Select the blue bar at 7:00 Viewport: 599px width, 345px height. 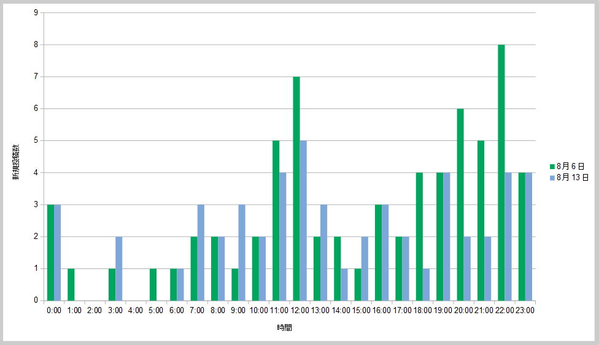tap(201, 252)
